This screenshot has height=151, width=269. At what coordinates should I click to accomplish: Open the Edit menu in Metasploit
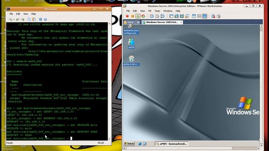(18, 14)
